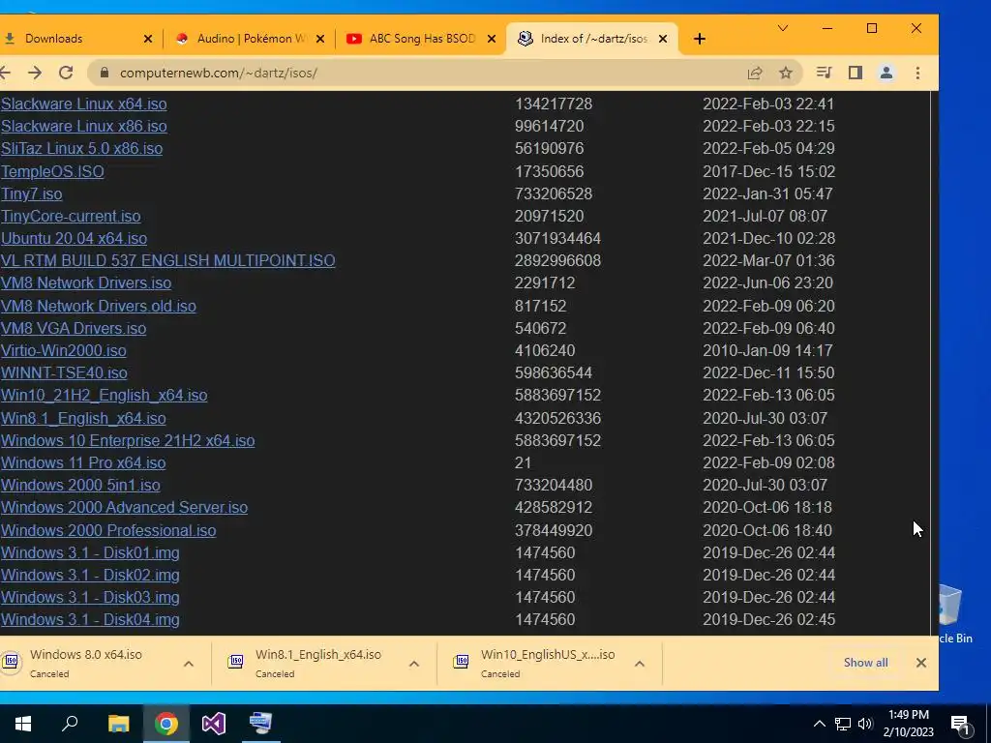Open the tab search chevron
Viewport: 991px width, 743px height.
[x=782, y=28]
